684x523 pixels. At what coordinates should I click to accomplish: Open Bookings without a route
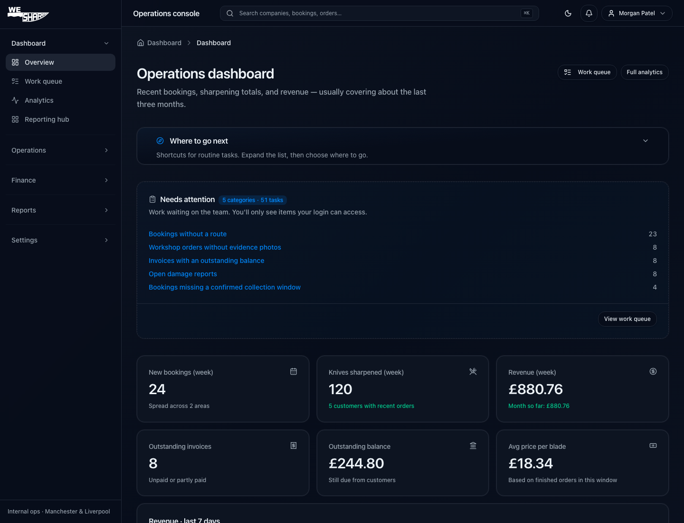(x=188, y=234)
